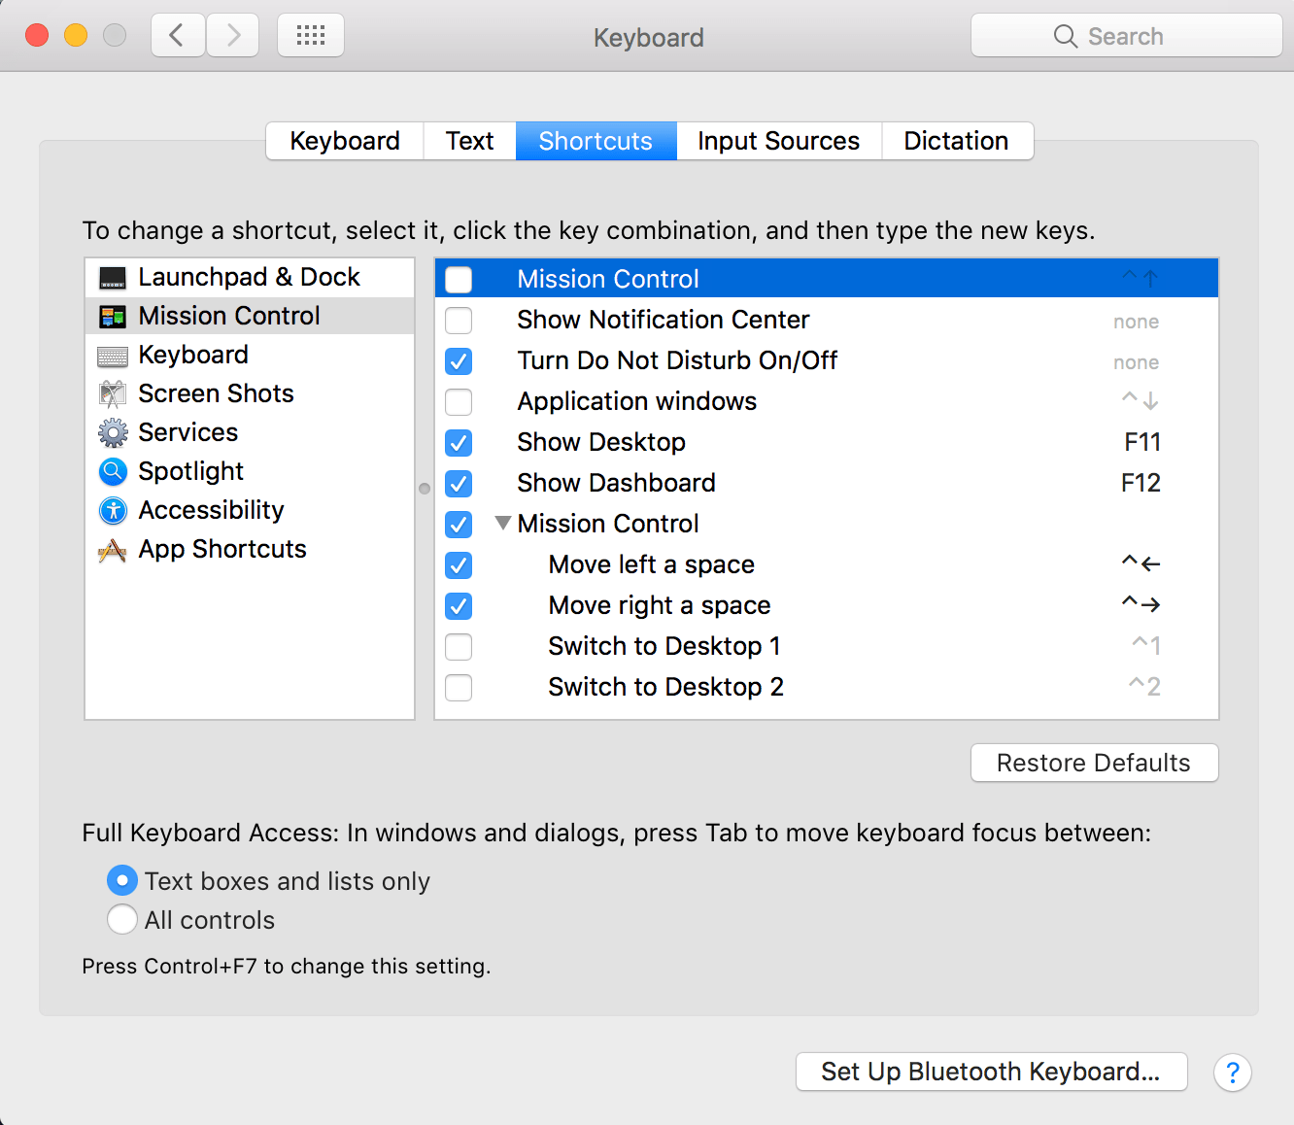This screenshot has height=1125, width=1294.
Task: Select the Accessibility icon category
Action: pos(113,510)
